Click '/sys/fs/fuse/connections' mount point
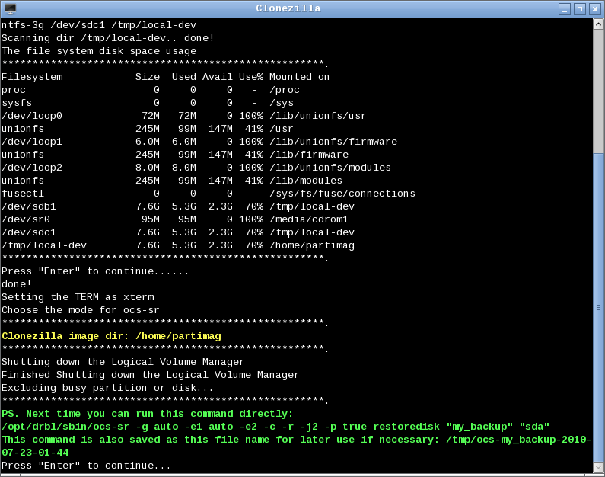605x477 pixels. coord(342,194)
